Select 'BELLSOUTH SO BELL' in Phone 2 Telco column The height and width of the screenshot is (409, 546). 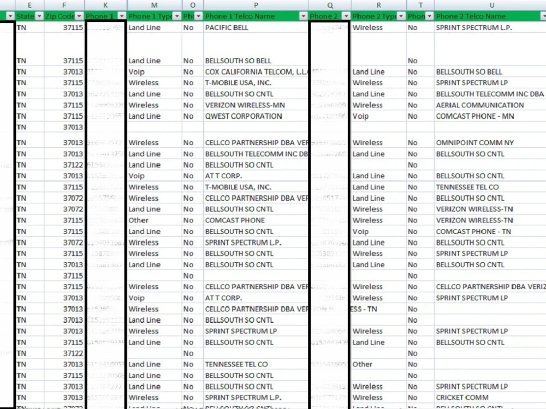490,71
